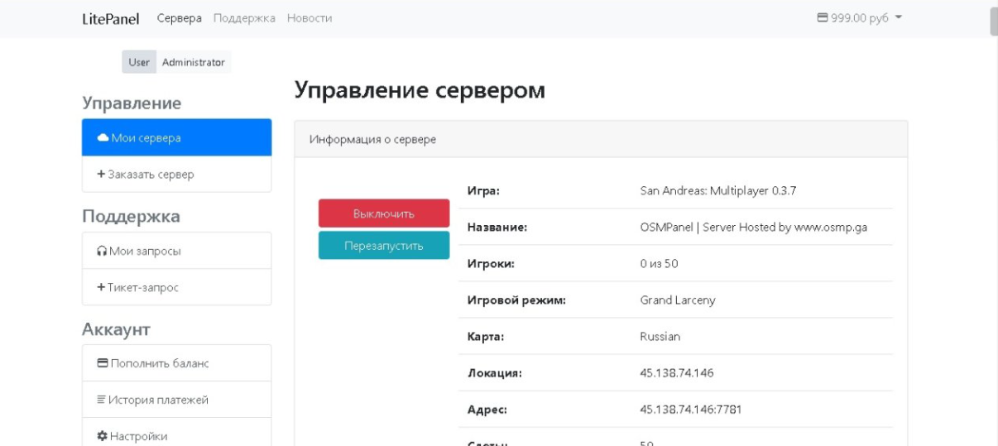Click the server name OSMPanel value

[x=753, y=228]
